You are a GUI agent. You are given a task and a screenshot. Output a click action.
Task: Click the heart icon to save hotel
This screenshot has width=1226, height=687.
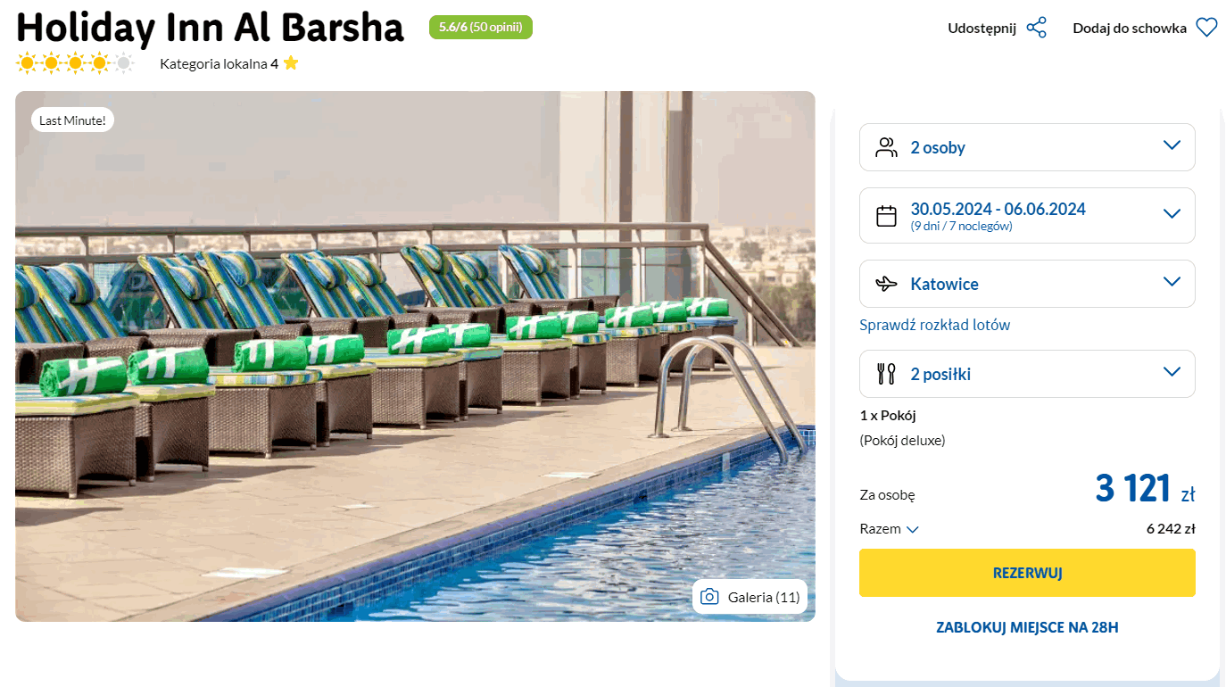click(1206, 28)
